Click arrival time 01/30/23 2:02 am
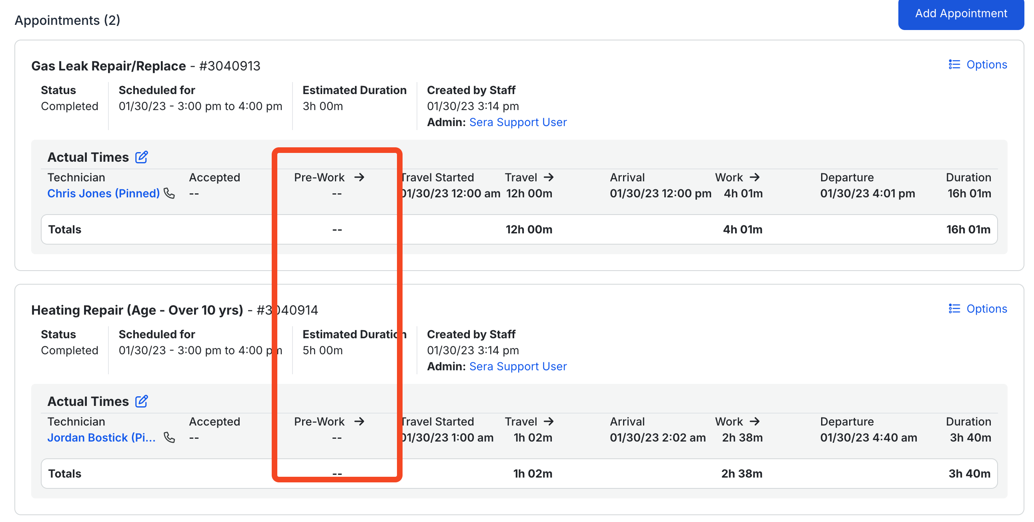Screen dimensions: 1034x522 tap(657, 438)
